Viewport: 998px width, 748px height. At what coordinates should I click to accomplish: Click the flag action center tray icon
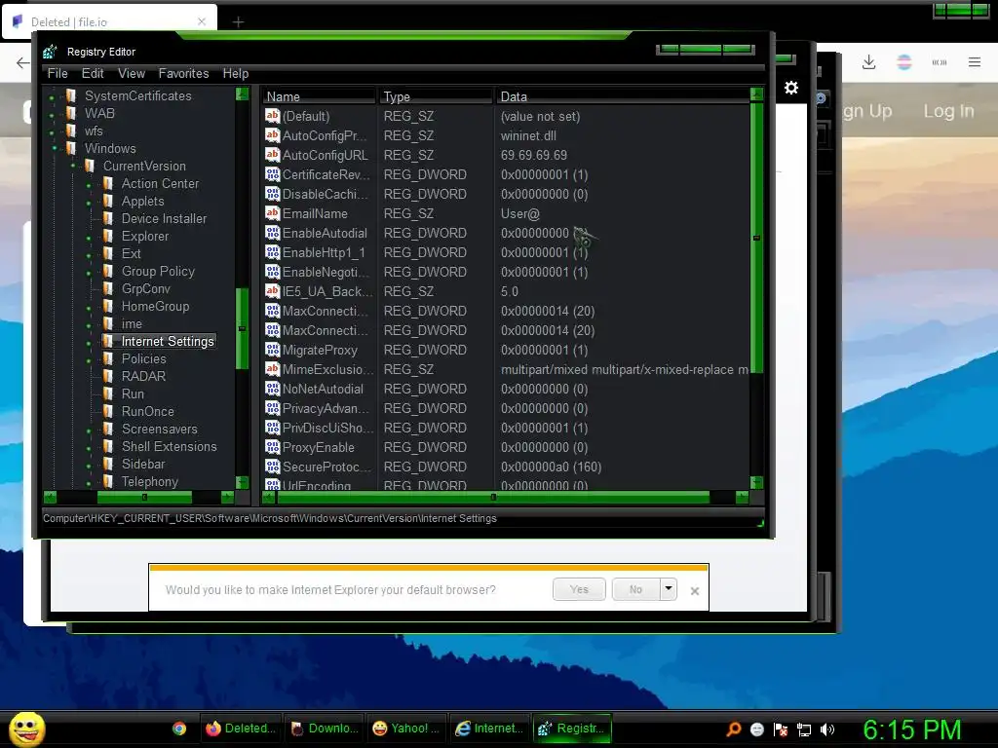(781, 729)
